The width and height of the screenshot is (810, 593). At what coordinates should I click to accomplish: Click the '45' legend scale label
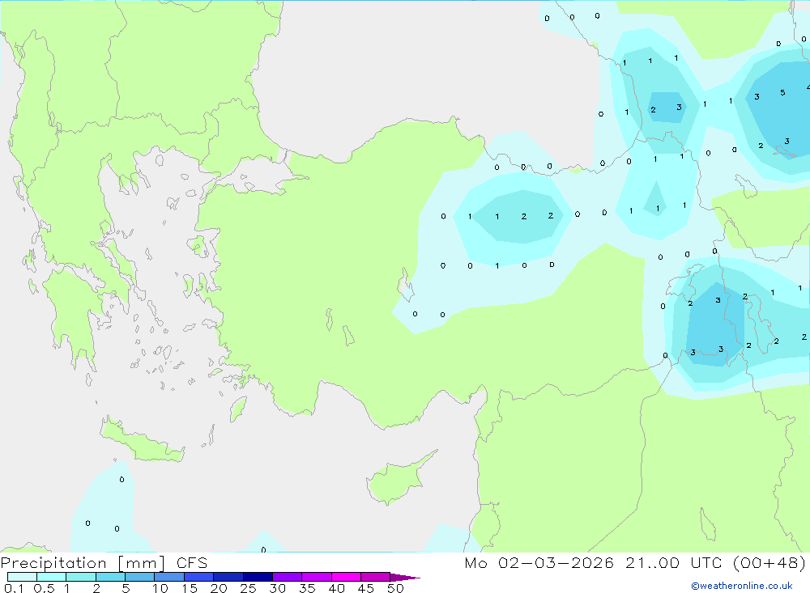tap(366, 588)
